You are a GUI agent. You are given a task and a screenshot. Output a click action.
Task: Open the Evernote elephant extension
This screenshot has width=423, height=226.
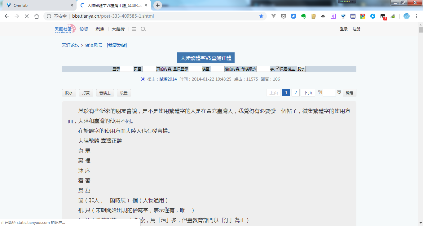303,16
